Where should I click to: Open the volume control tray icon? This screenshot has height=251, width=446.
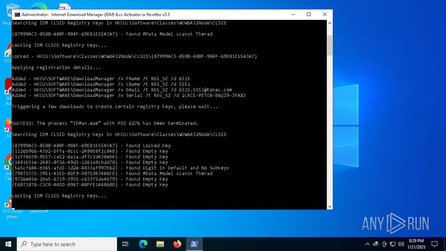coord(401,244)
